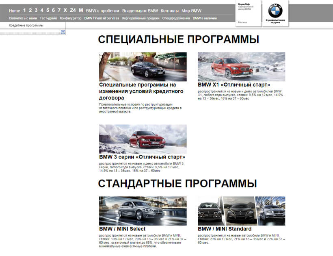Screen dimensions: 333x256
Task: Open the silver BMW sedan Select thumbnail
Action: pyautogui.click(x=143, y=211)
